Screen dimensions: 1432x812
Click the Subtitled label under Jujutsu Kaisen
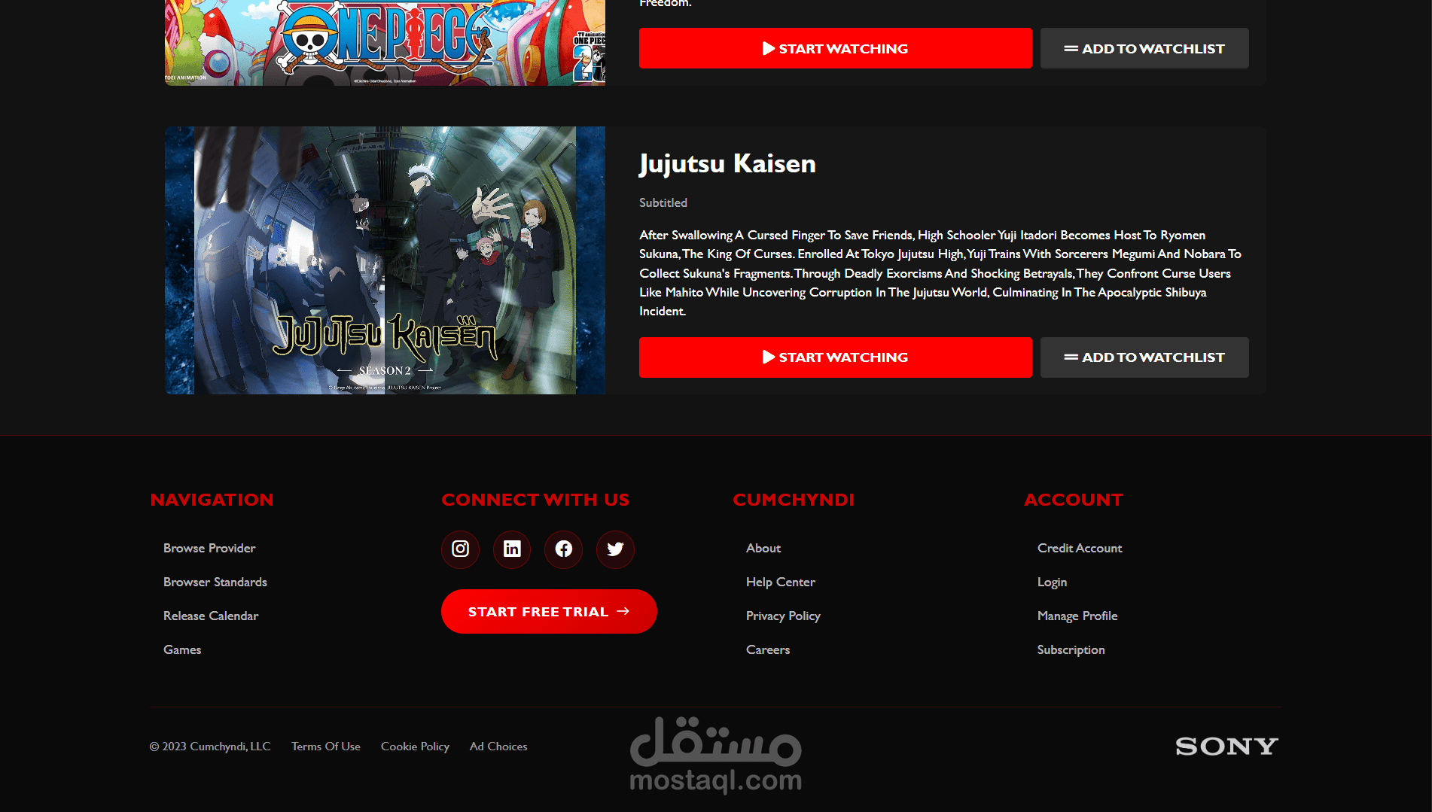[663, 202]
